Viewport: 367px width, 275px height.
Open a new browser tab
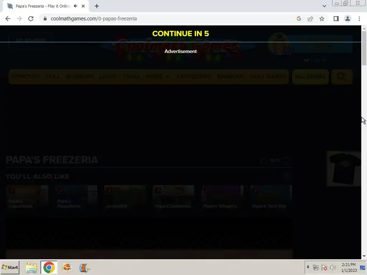(x=97, y=6)
